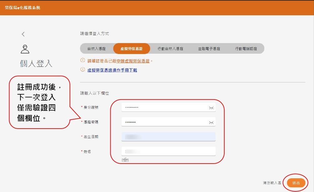
Task: Focus the 身分證號 input field
Action: pos(168,107)
